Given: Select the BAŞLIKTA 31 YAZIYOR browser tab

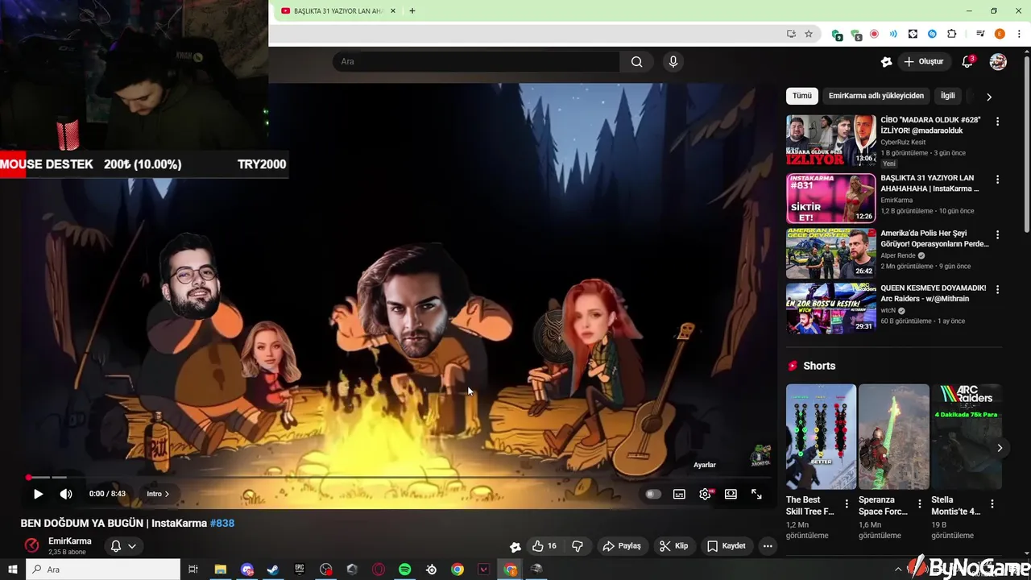Looking at the screenshot, I should coord(337,10).
